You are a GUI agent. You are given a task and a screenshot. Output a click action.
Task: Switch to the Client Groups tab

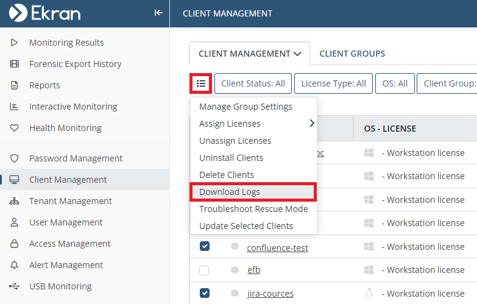tap(352, 54)
